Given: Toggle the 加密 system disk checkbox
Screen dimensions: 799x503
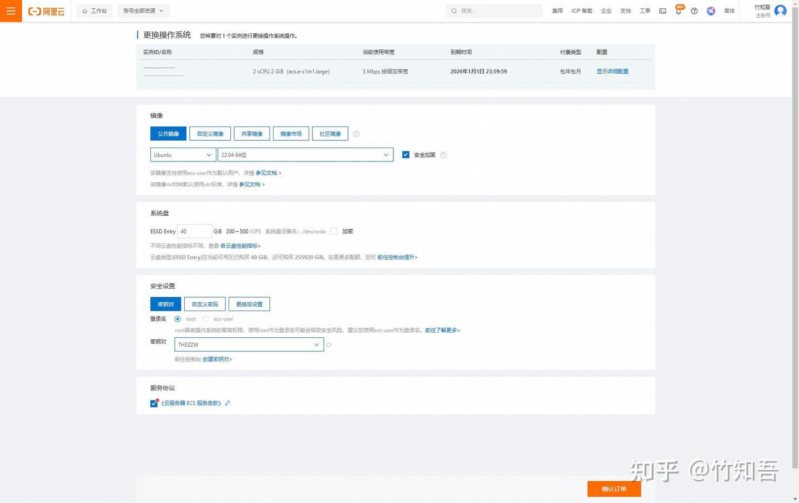Looking at the screenshot, I should click(x=333, y=231).
